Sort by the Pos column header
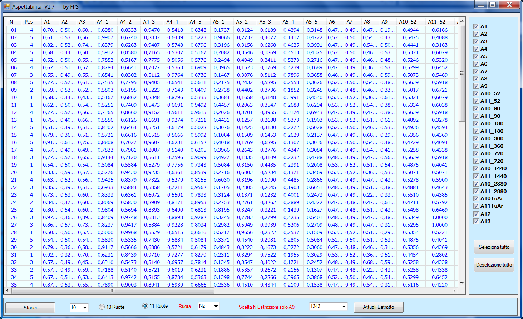 tap(32, 22)
